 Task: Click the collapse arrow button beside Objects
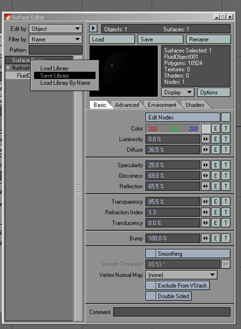93,28
